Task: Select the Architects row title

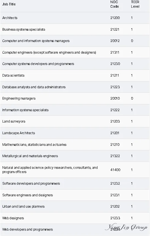Action: click(10, 18)
